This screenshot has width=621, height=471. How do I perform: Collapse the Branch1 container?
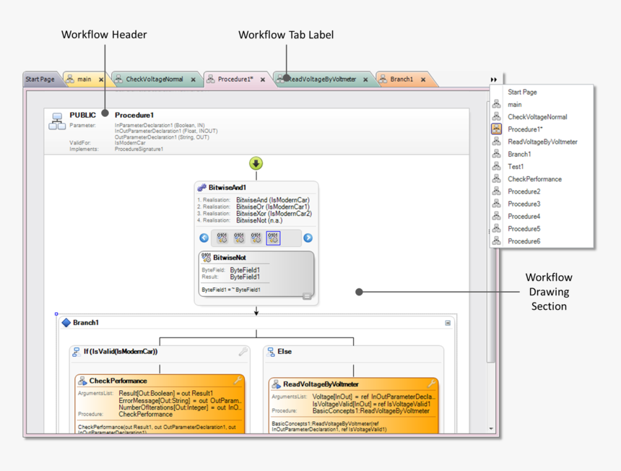pyautogui.click(x=448, y=323)
